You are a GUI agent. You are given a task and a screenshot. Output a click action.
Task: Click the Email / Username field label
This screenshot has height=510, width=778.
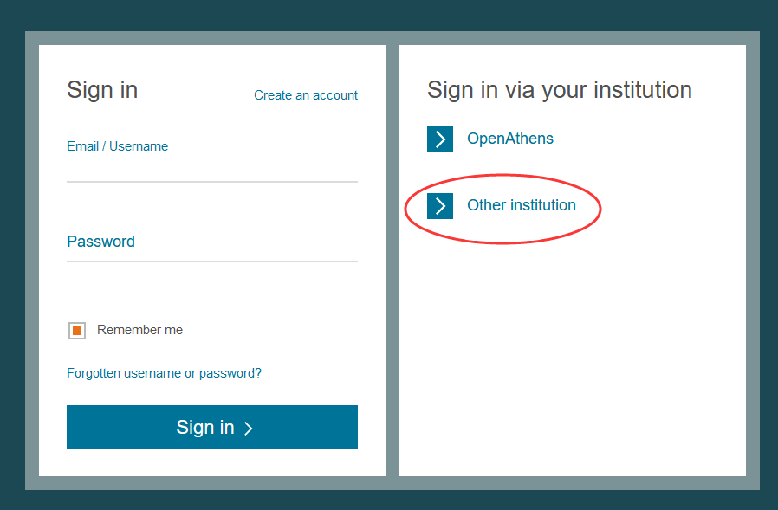[x=117, y=146]
